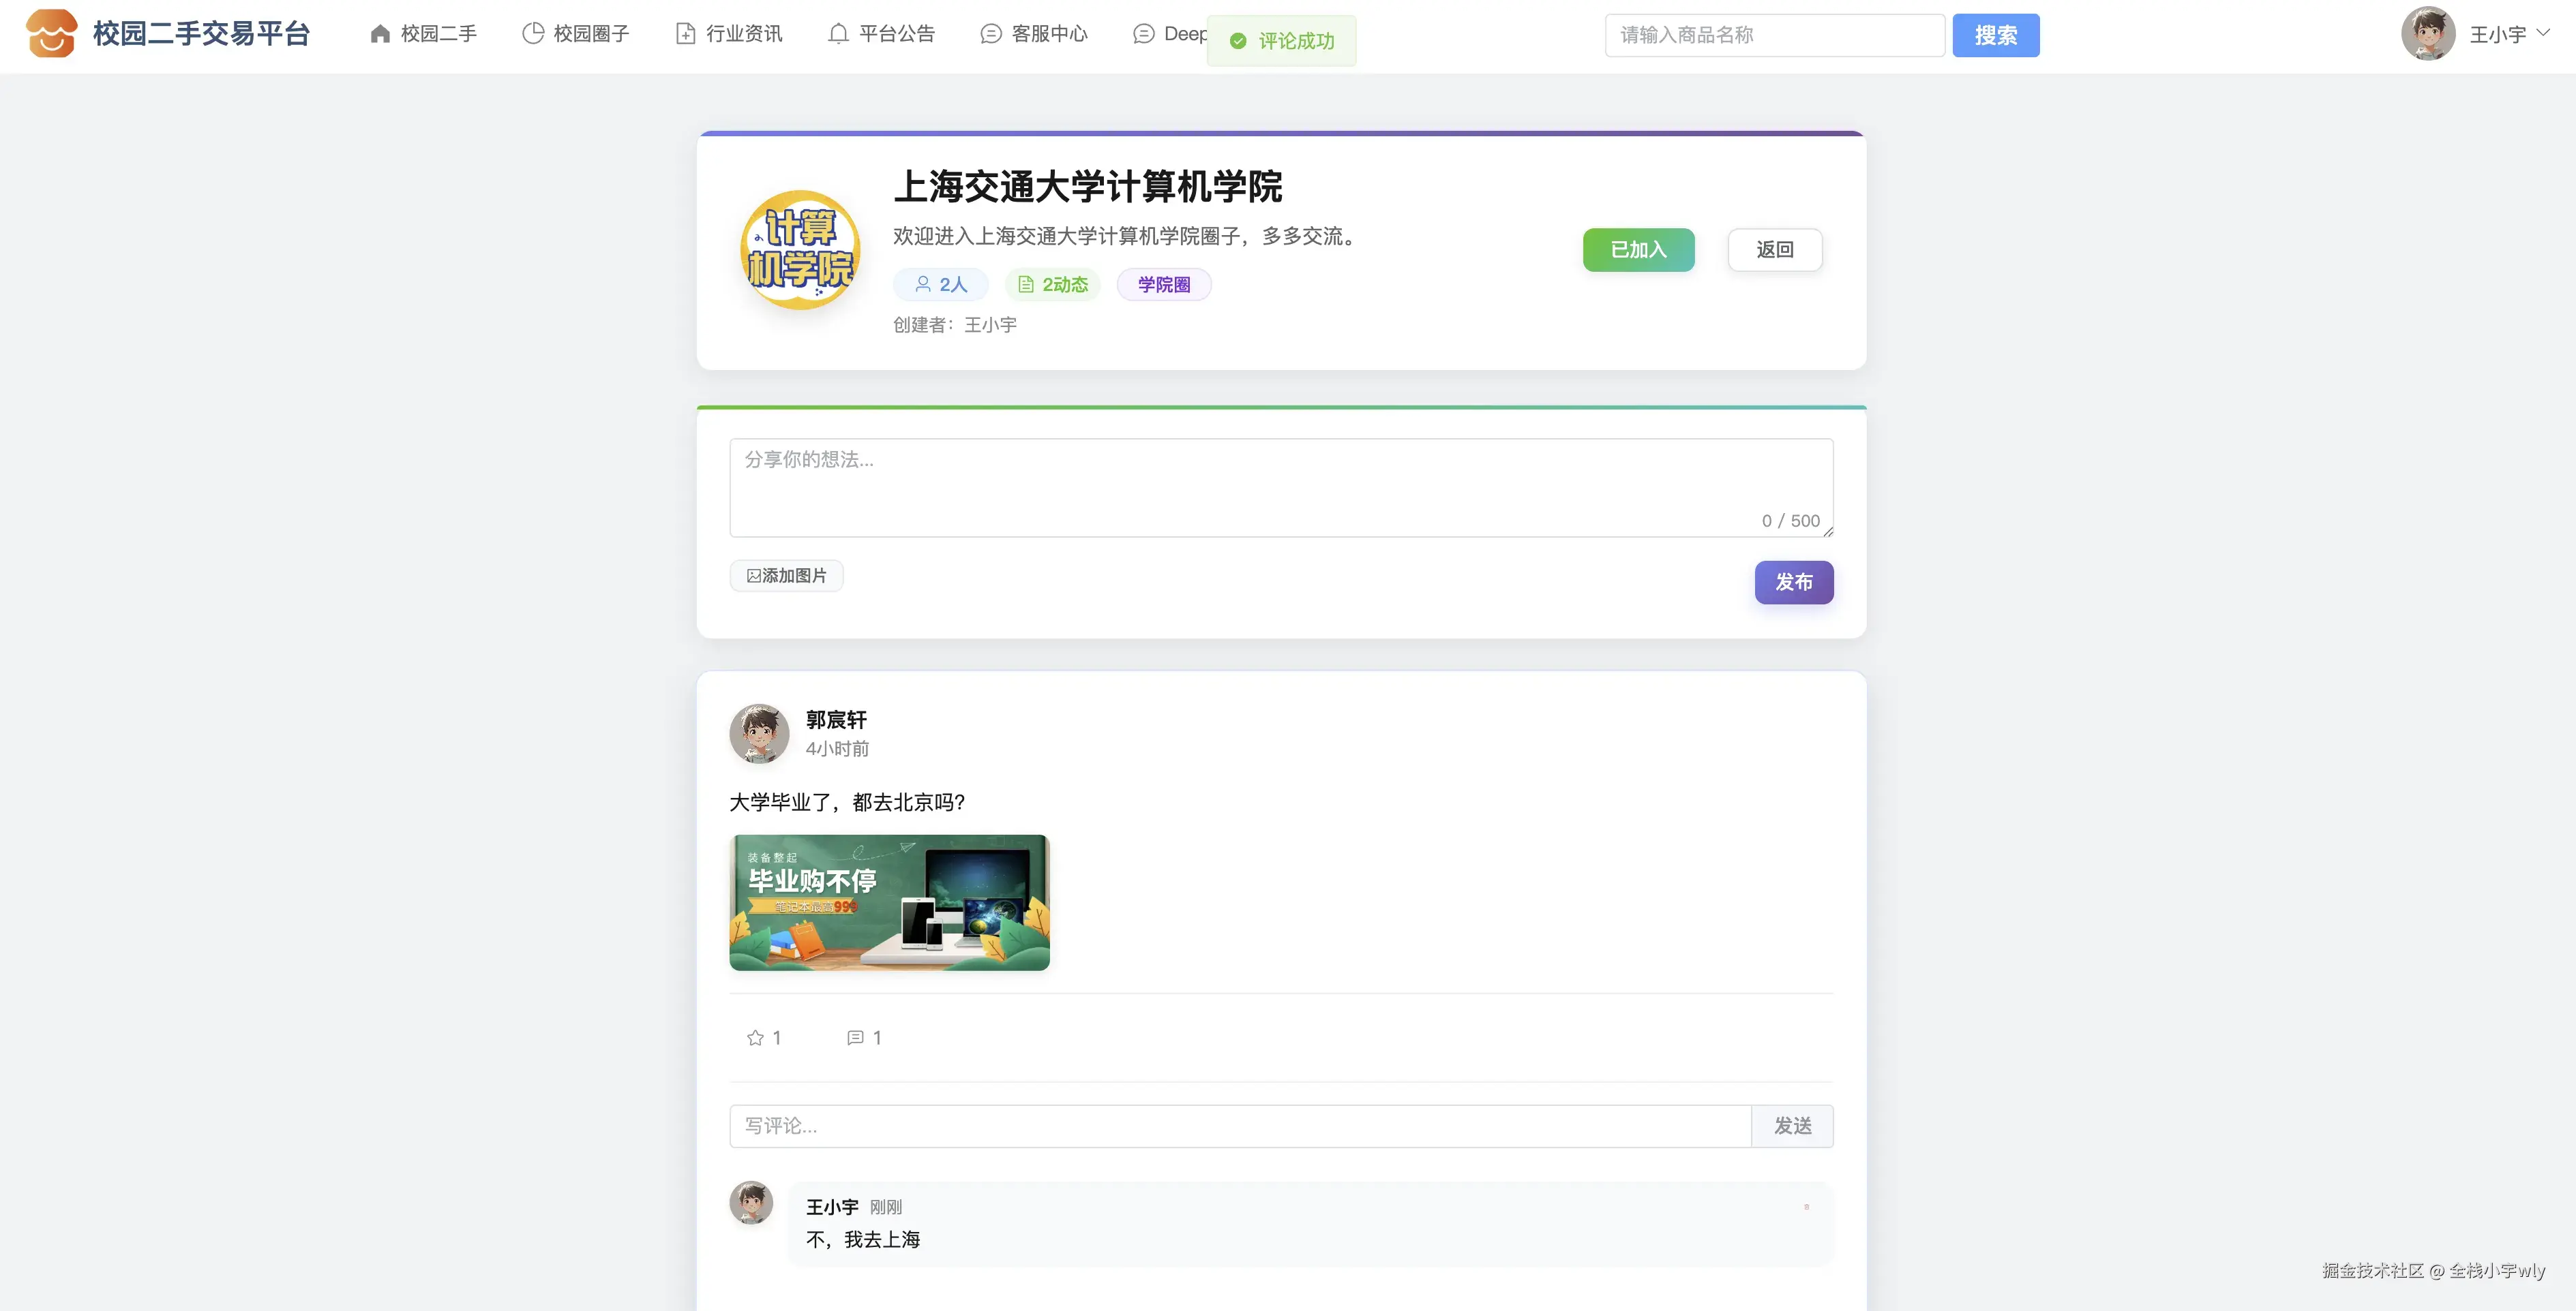Screen dimensions: 2576x1311
Task: Click the 返回 button
Action: [1775, 250]
